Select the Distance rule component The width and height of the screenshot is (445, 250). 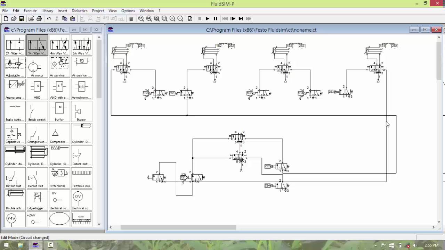(82, 178)
